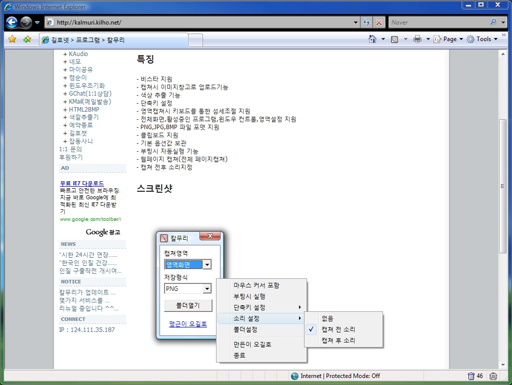Screen dimensions: 512x385
Task: Select the checked 캡쳐 전 소리 option
Action: 338,329
